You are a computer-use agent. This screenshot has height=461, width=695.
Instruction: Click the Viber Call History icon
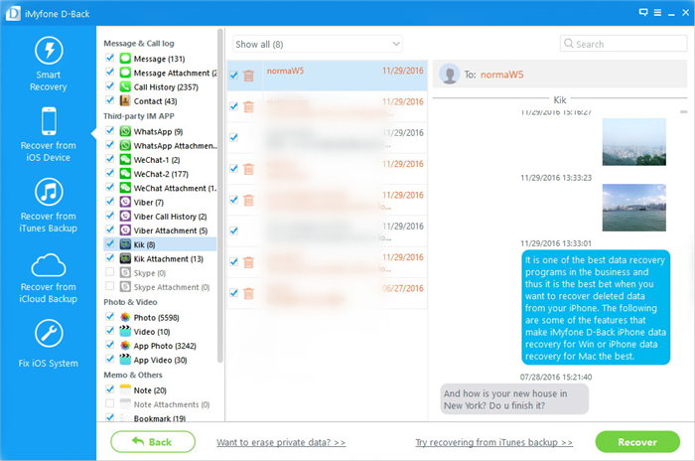(x=125, y=217)
